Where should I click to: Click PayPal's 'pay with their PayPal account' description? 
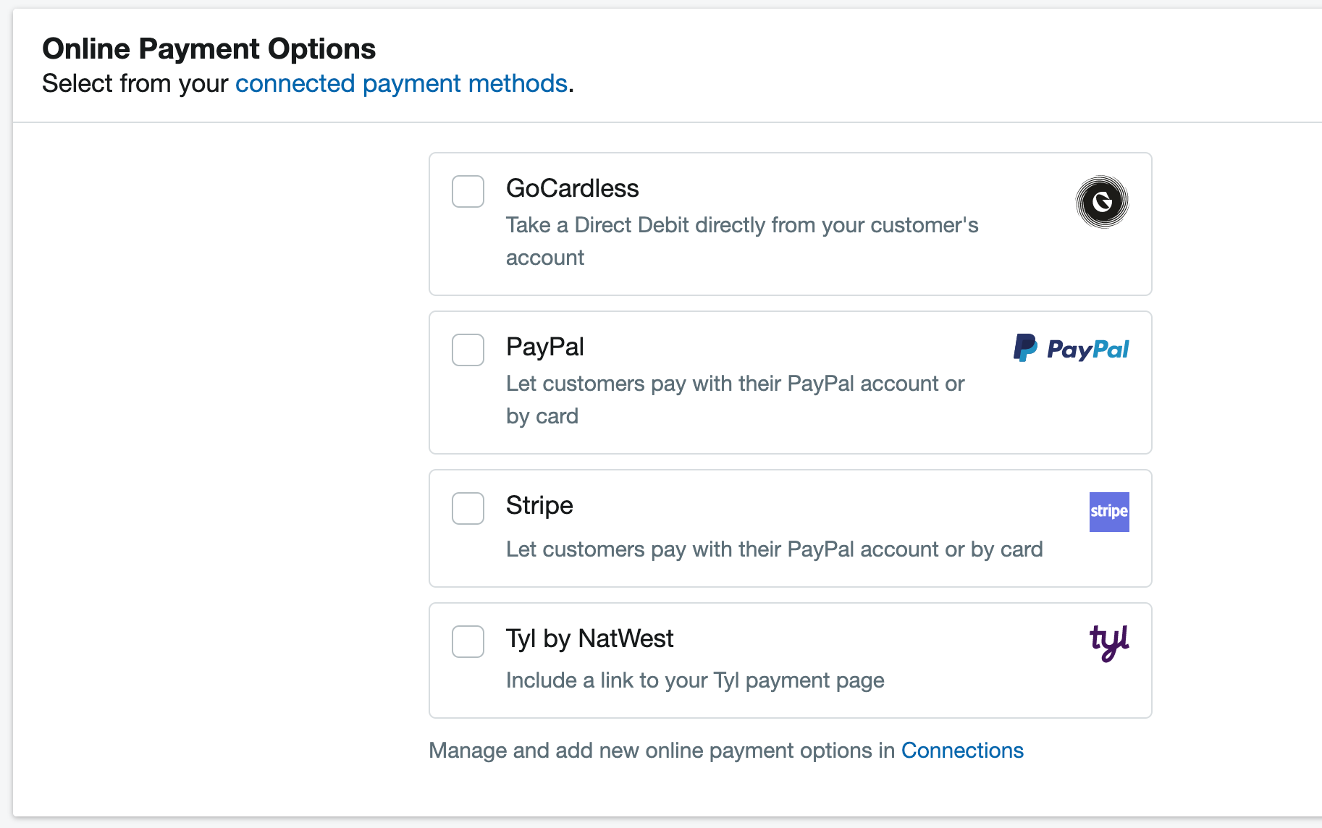(735, 400)
